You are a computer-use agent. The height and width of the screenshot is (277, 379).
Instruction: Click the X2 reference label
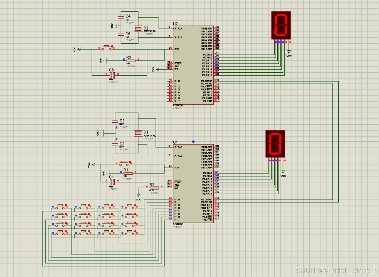click(146, 28)
